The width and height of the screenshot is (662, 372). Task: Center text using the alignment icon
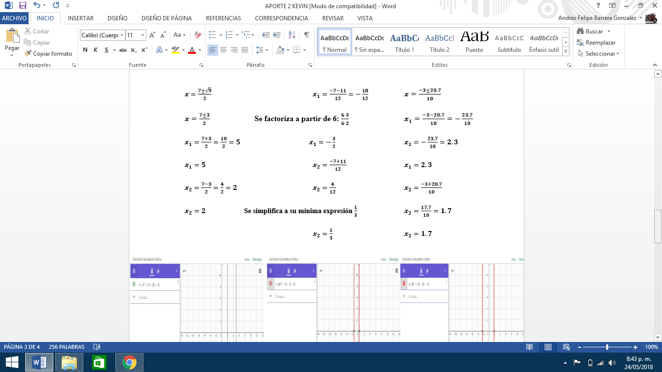(x=223, y=49)
